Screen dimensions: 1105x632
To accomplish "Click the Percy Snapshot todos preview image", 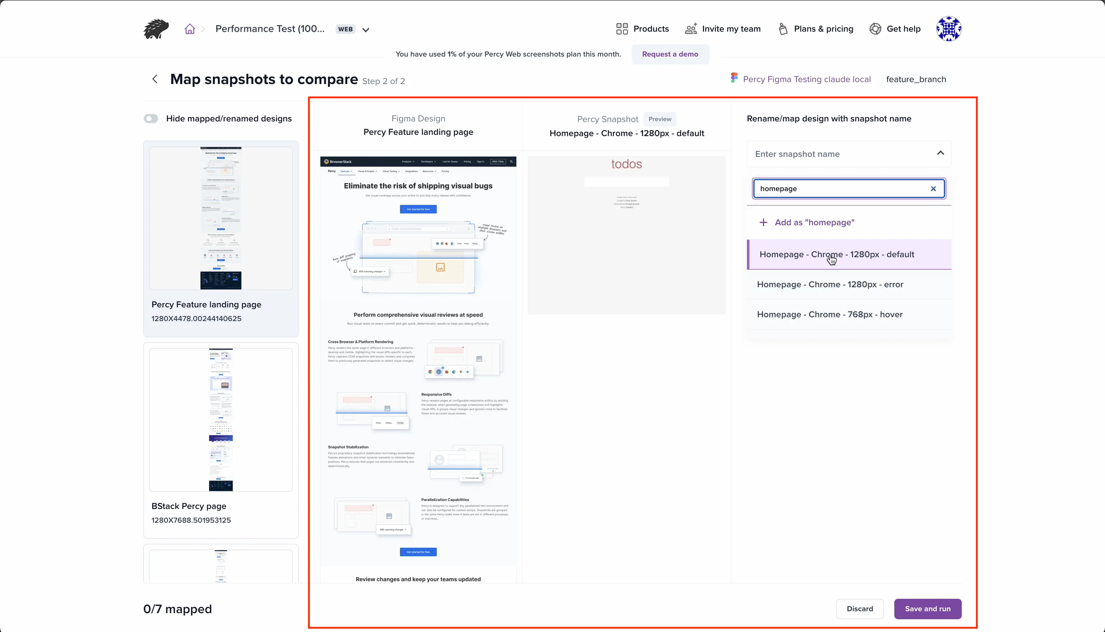I will click(x=626, y=235).
